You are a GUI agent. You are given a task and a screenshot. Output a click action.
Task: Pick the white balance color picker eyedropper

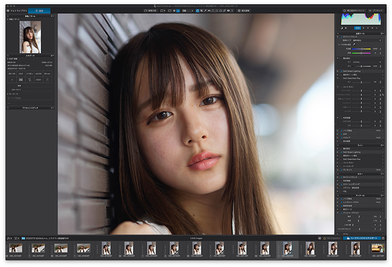coord(354,44)
